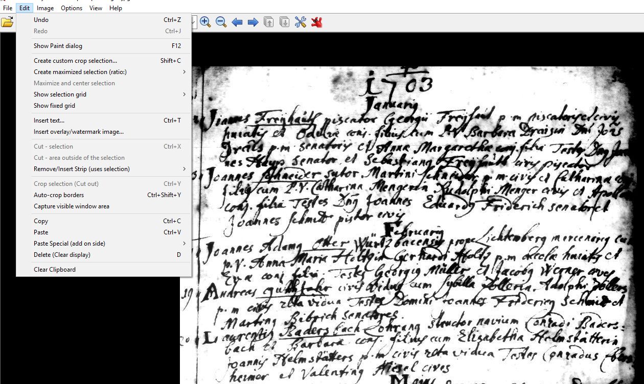
Task: Select Undo from the Edit menu
Action: click(x=41, y=20)
